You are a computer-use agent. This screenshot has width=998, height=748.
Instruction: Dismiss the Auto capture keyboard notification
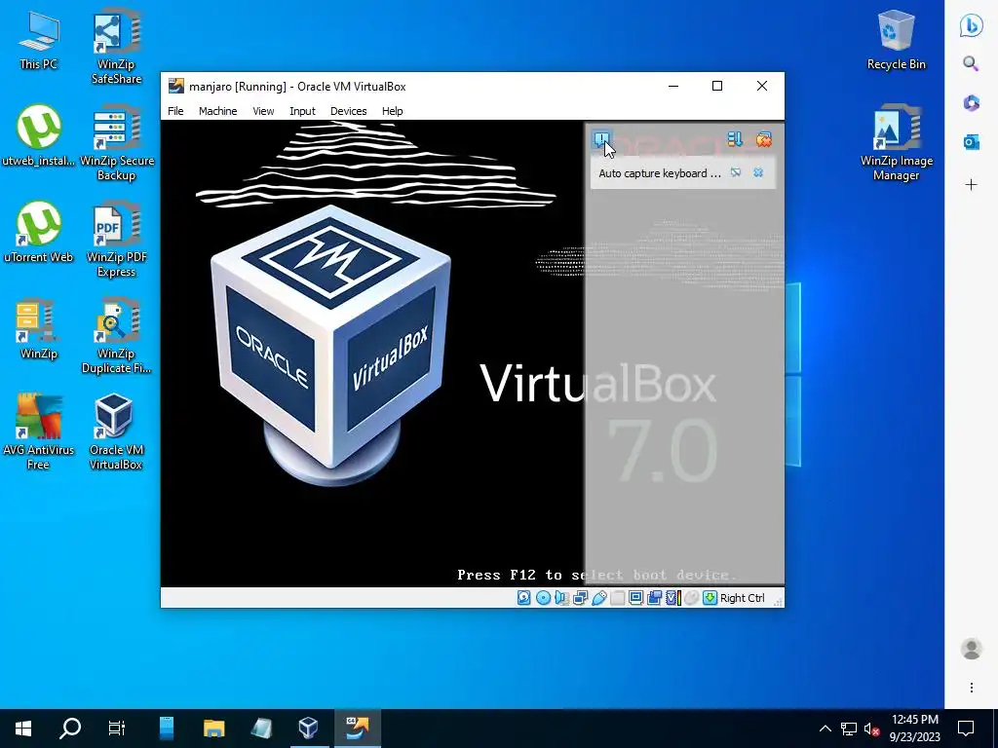tap(758, 172)
